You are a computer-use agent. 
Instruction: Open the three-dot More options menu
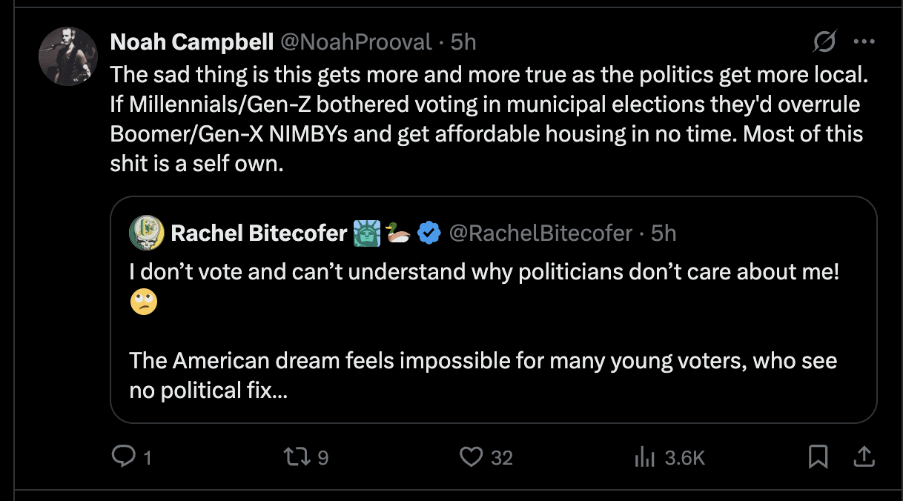pyautogui.click(x=864, y=42)
